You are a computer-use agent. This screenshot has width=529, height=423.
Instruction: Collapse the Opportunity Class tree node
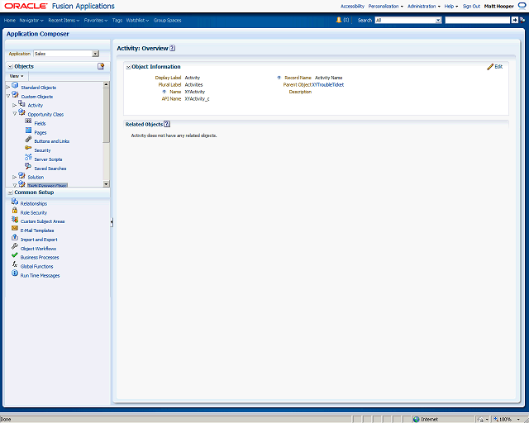[15, 114]
